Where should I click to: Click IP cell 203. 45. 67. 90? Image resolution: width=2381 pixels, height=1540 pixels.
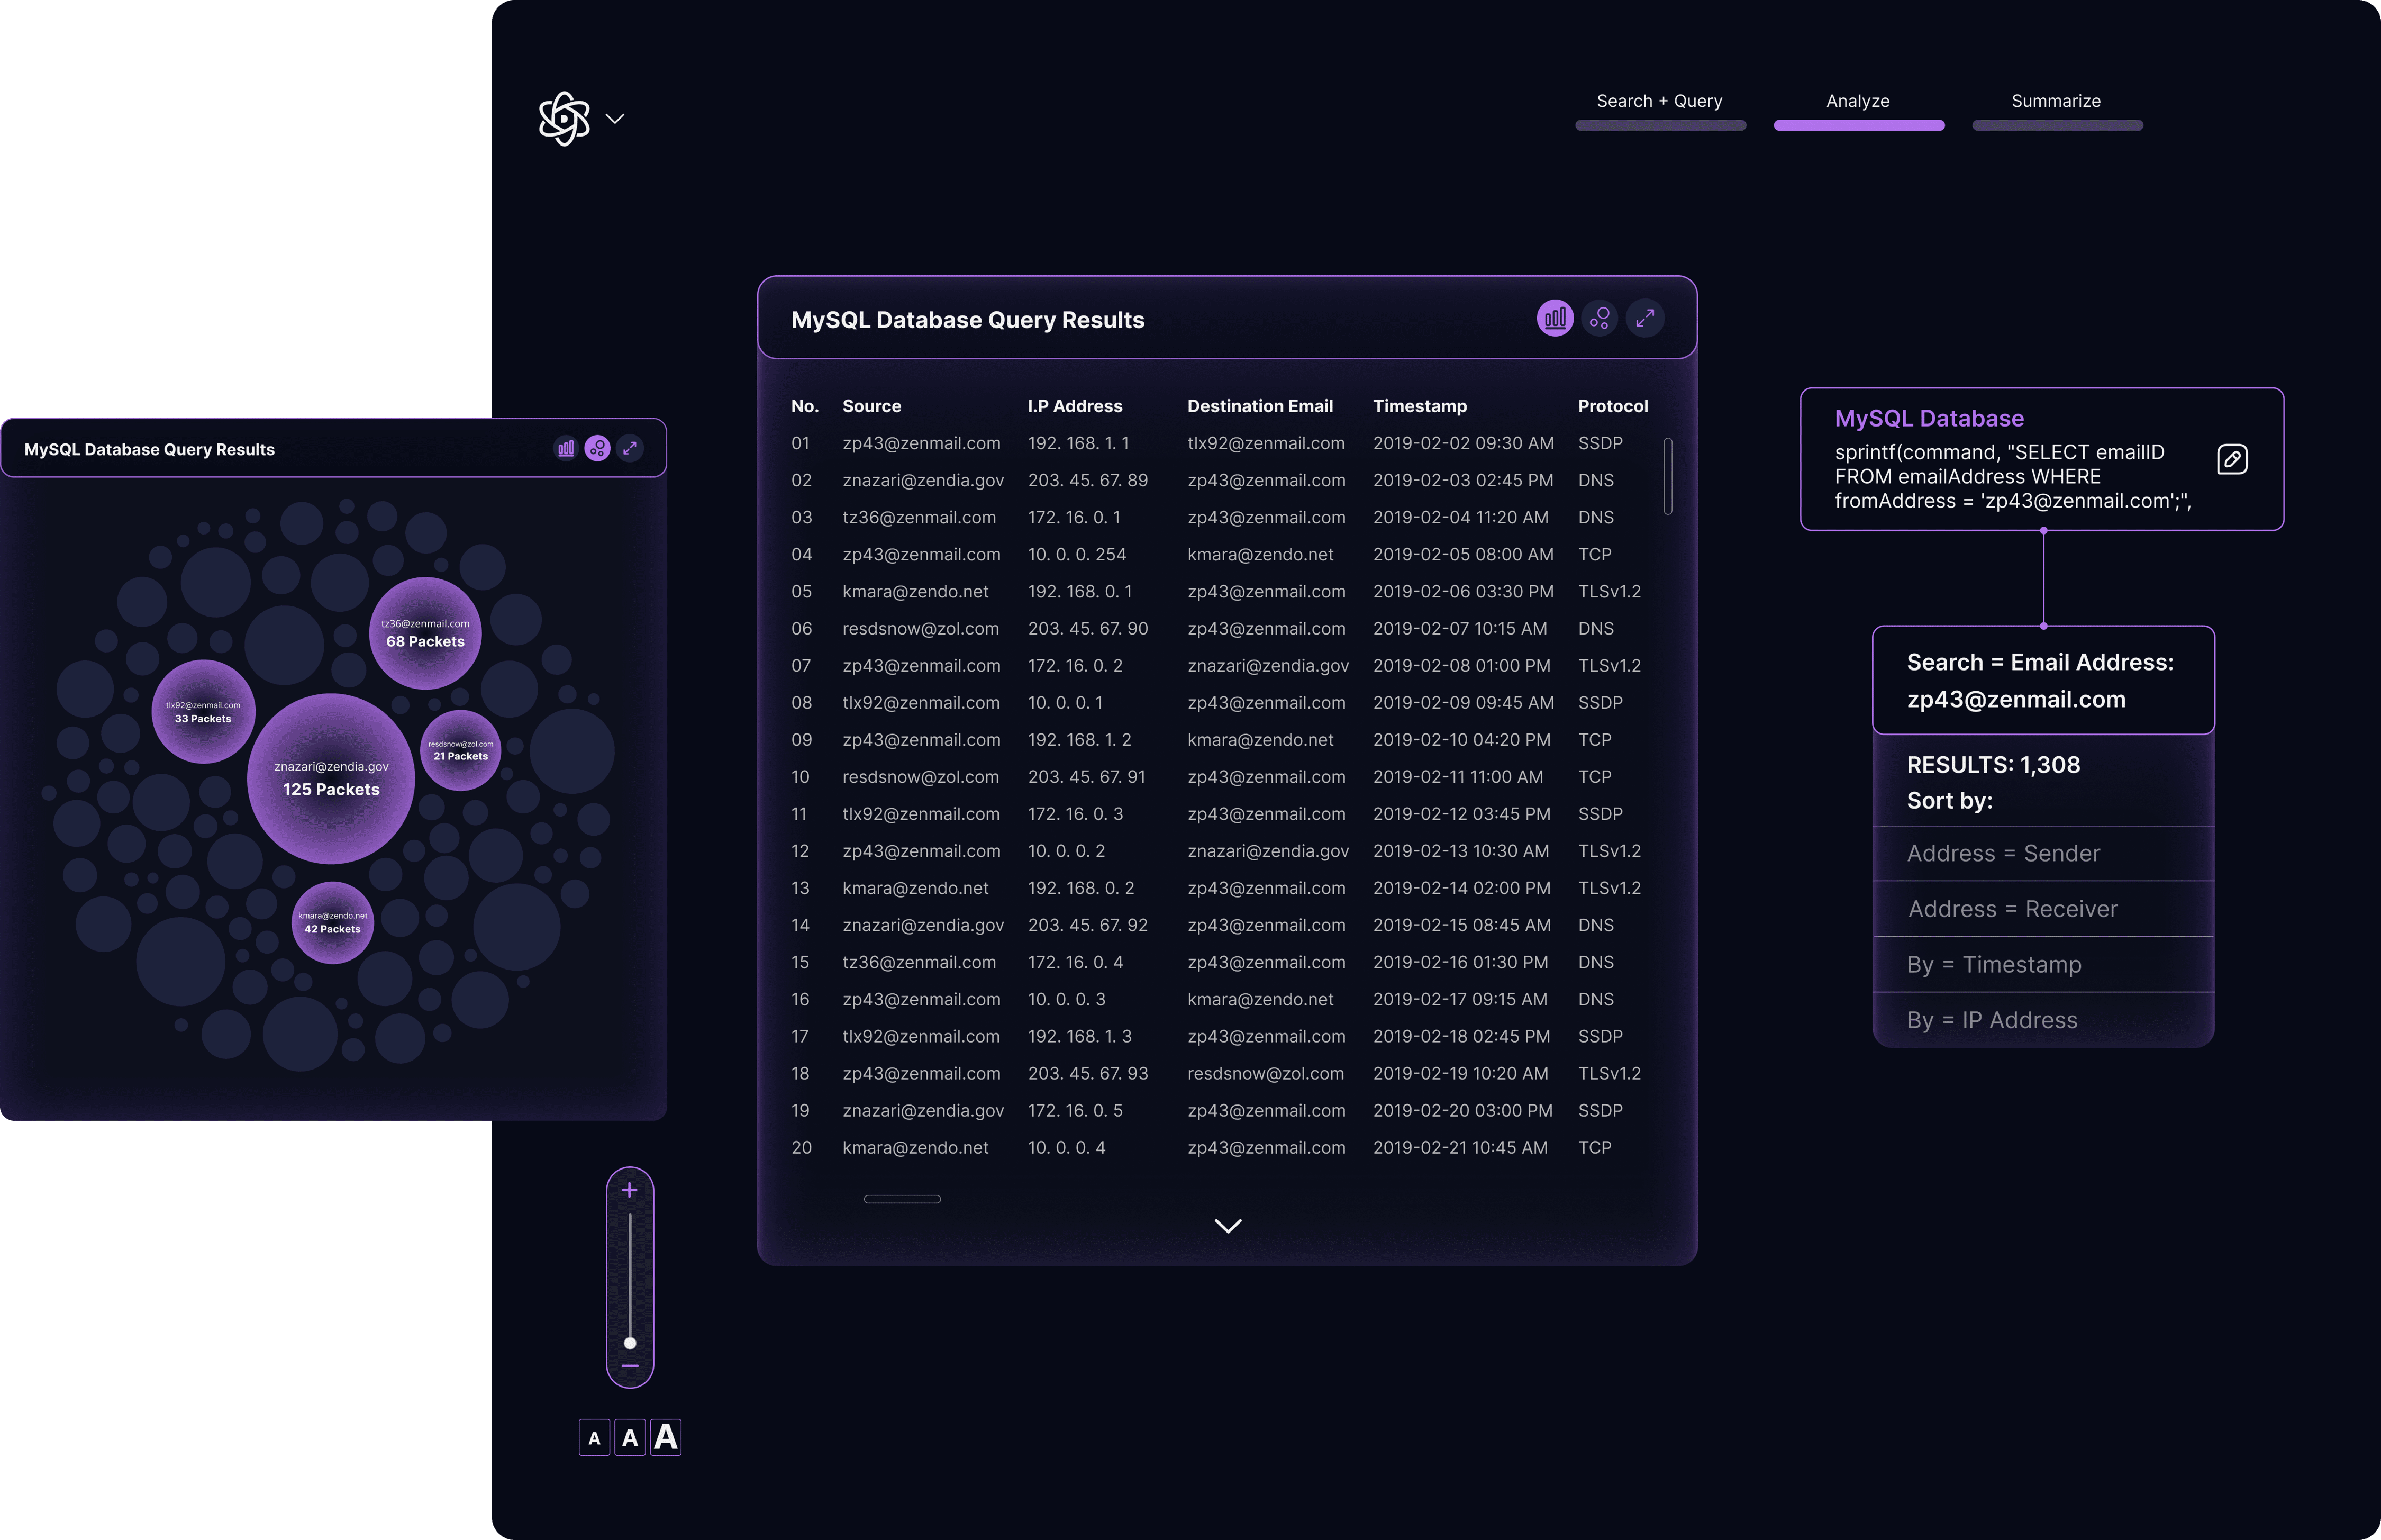[1087, 628]
